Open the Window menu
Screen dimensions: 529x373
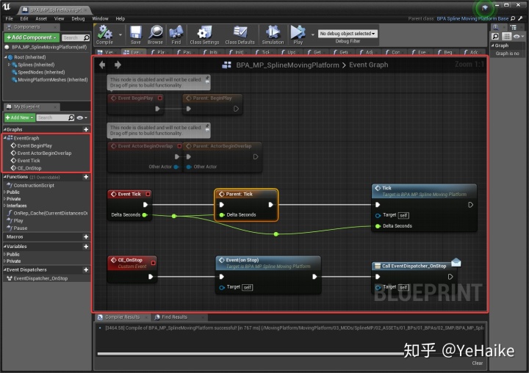[100, 18]
